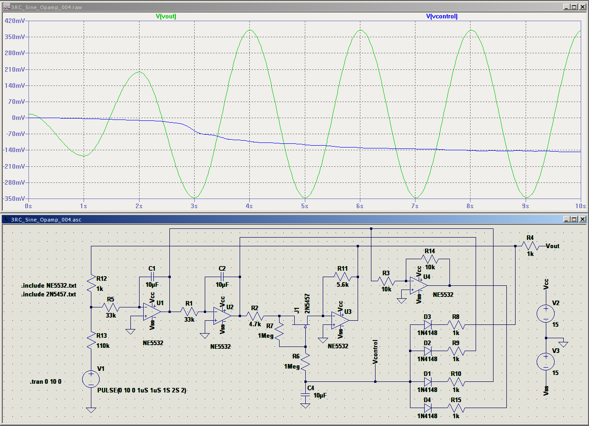
Task: Select resistor R15 after D4
Action: (x=456, y=407)
